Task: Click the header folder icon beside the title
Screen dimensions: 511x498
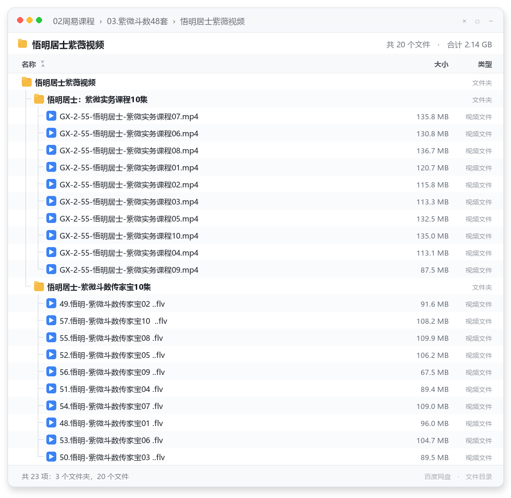Action: click(x=23, y=44)
